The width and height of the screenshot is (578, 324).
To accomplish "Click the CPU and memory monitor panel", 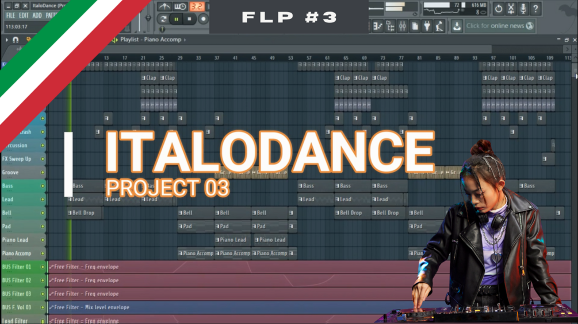I will pos(455,9).
